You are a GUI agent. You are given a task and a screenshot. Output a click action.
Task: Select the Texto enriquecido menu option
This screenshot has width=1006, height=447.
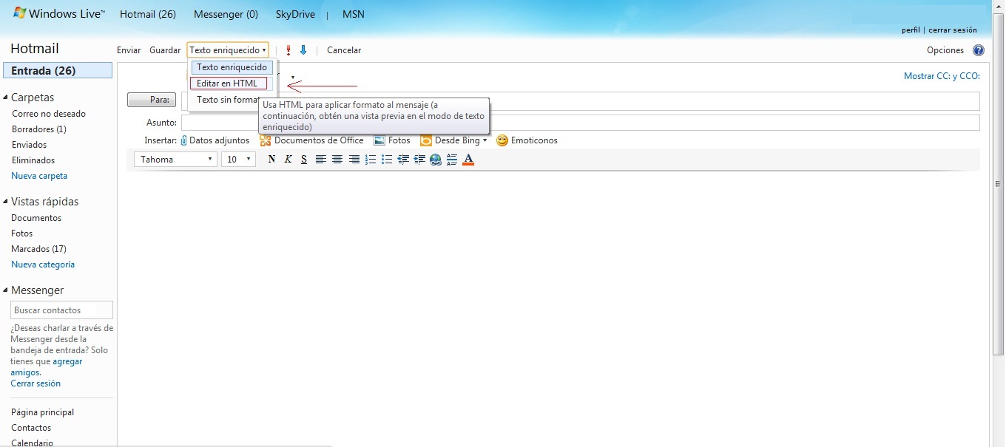tap(232, 67)
